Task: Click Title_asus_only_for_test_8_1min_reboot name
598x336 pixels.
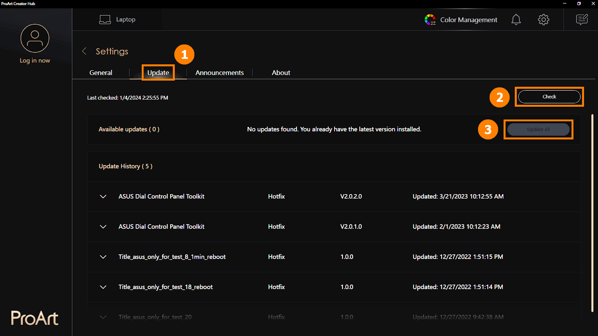Action: [x=172, y=257]
